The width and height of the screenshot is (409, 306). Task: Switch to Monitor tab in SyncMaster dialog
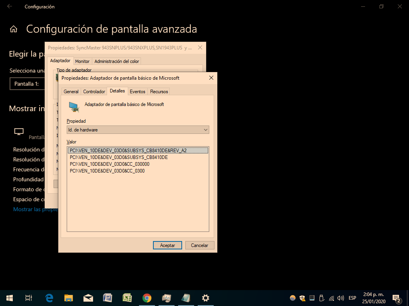tap(82, 61)
